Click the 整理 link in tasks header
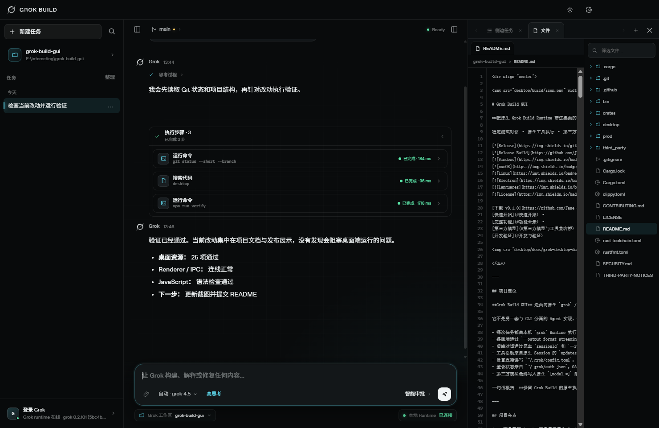 coord(110,78)
